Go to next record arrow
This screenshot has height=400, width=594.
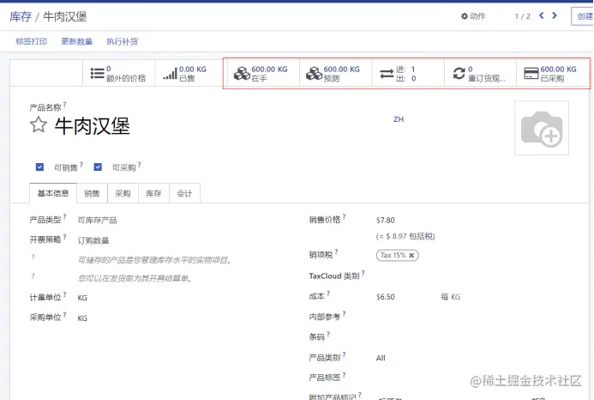point(555,15)
